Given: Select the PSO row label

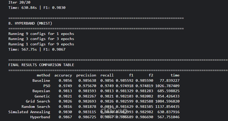Looking at the screenshot, I should click(x=47, y=86).
